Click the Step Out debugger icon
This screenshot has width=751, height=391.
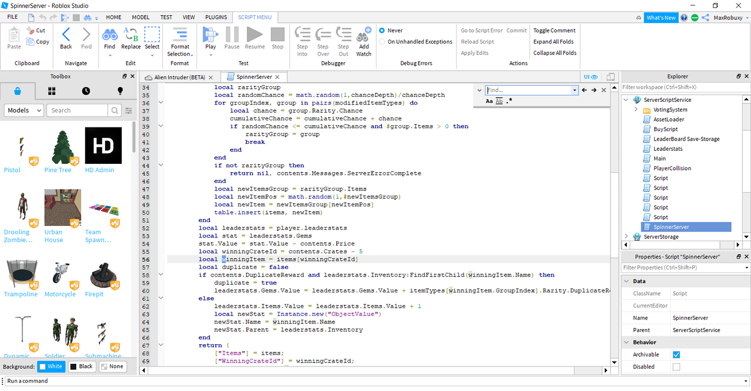pos(343,34)
